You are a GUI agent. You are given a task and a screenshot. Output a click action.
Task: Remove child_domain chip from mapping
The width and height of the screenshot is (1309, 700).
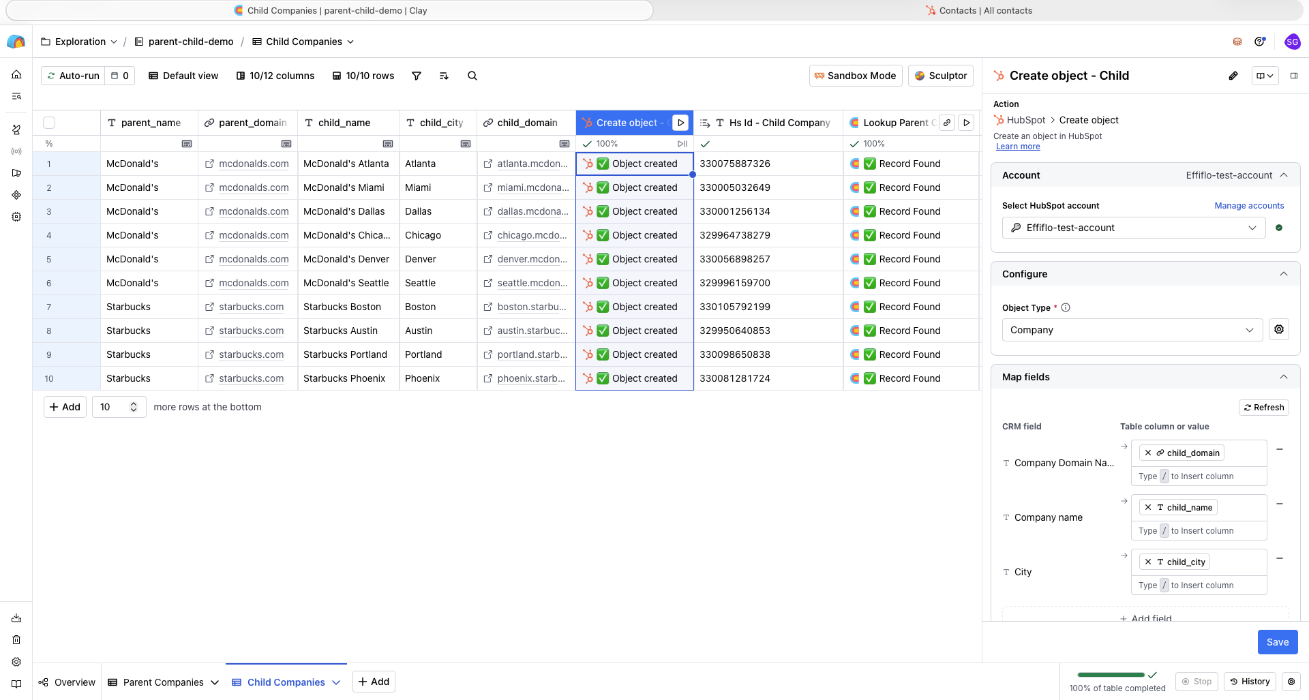pyautogui.click(x=1148, y=453)
